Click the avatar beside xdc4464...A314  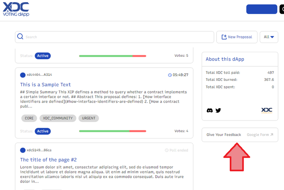pyautogui.click(x=23, y=75)
